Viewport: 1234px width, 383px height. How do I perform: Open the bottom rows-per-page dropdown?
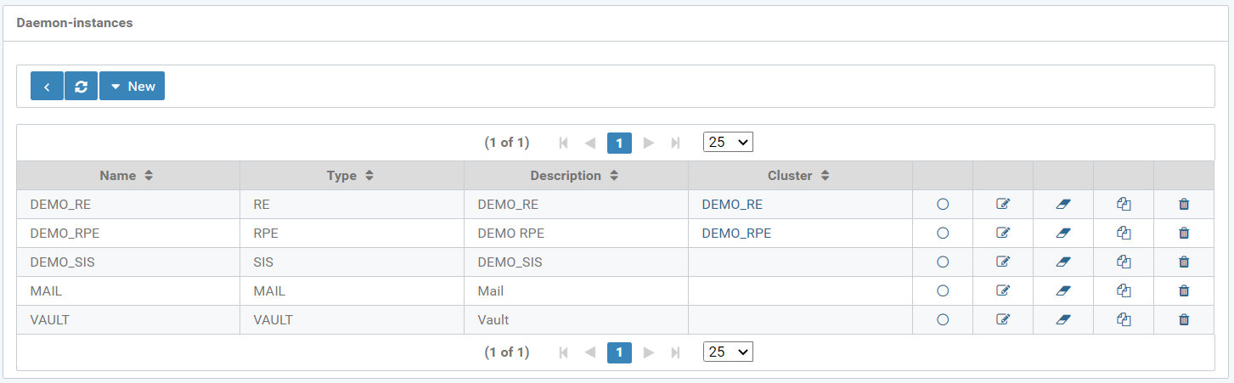pyautogui.click(x=728, y=352)
